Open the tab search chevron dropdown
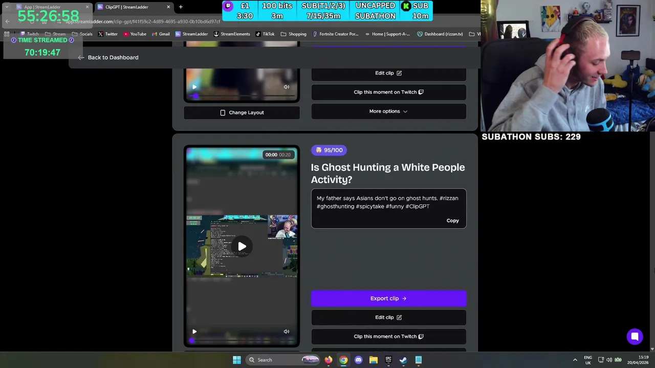Viewport: 655px width, 368px height. pos(6,7)
